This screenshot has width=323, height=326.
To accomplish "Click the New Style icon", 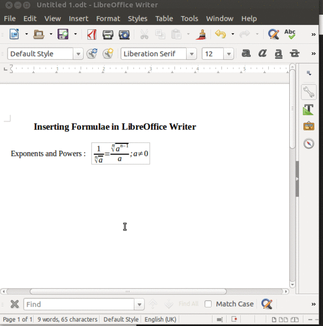I will click(108, 54).
